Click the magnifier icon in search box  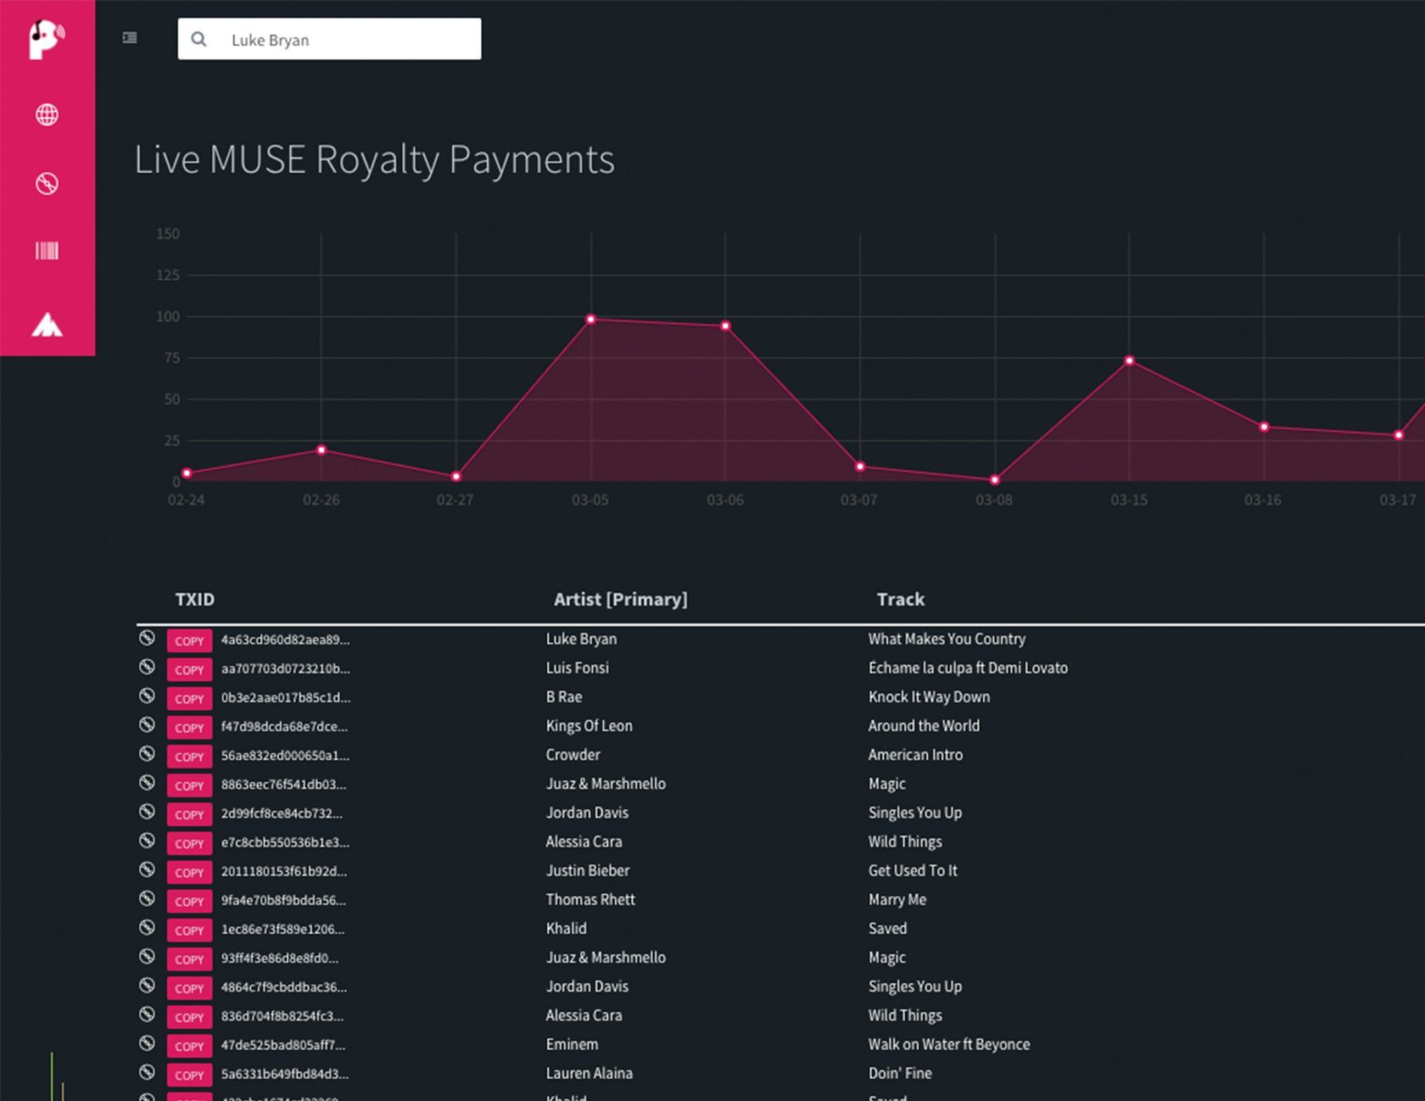pyautogui.click(x=198, y=39)
